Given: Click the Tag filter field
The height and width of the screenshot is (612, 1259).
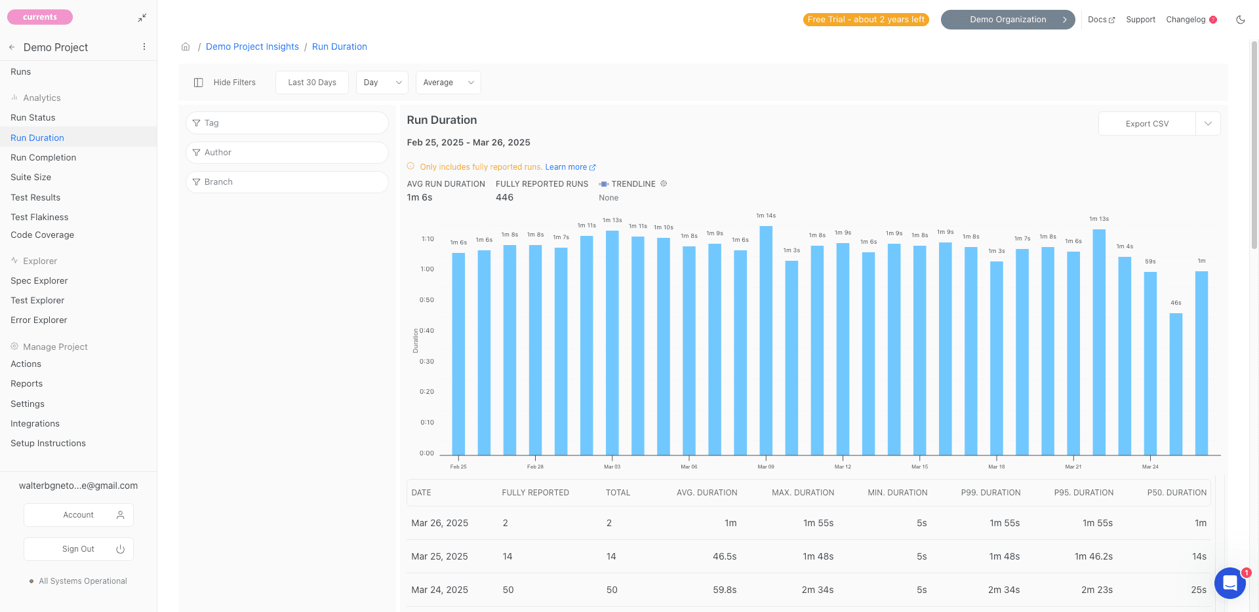Looking at the screenshot, I should (287, 123).
